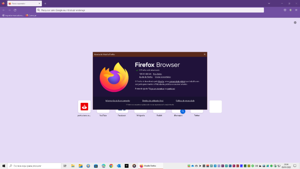Open the Ajuda do Firefox link

click(146, 77)
